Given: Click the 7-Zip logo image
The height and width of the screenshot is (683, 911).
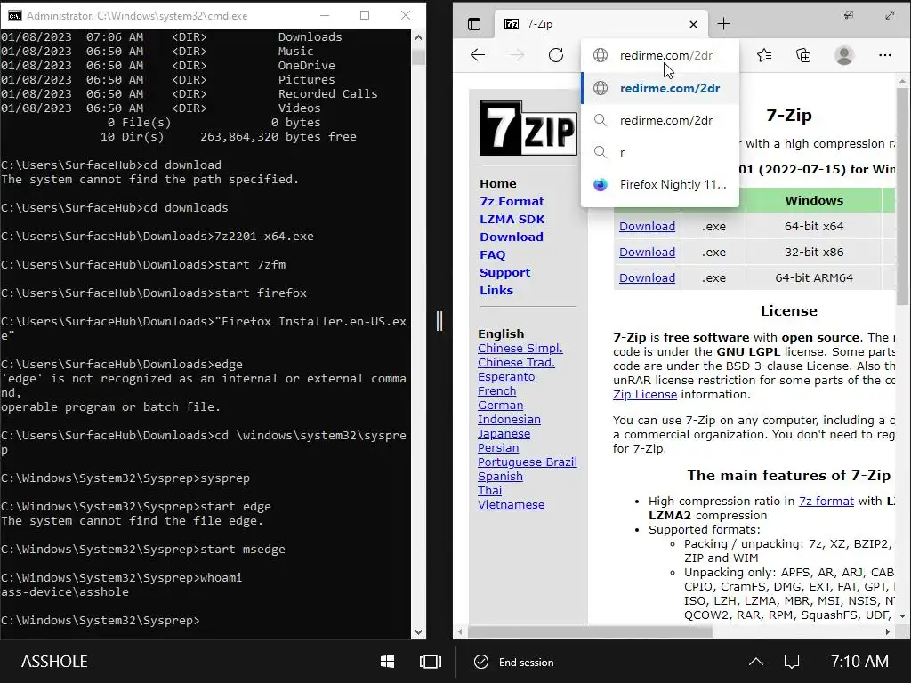Looking at the screenshot, I should pos(528,128).
